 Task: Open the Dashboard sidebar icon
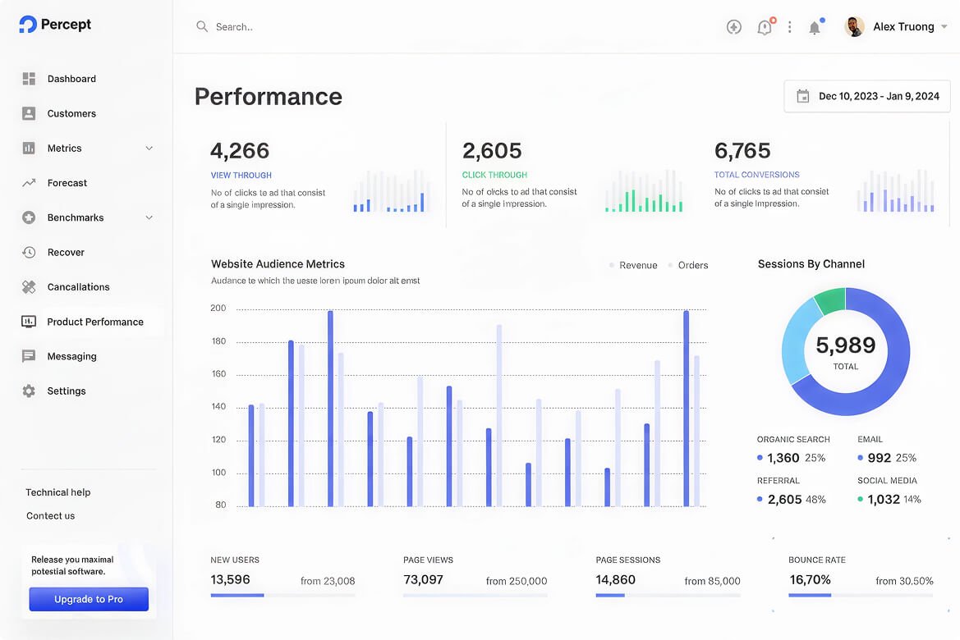(29, 79)
